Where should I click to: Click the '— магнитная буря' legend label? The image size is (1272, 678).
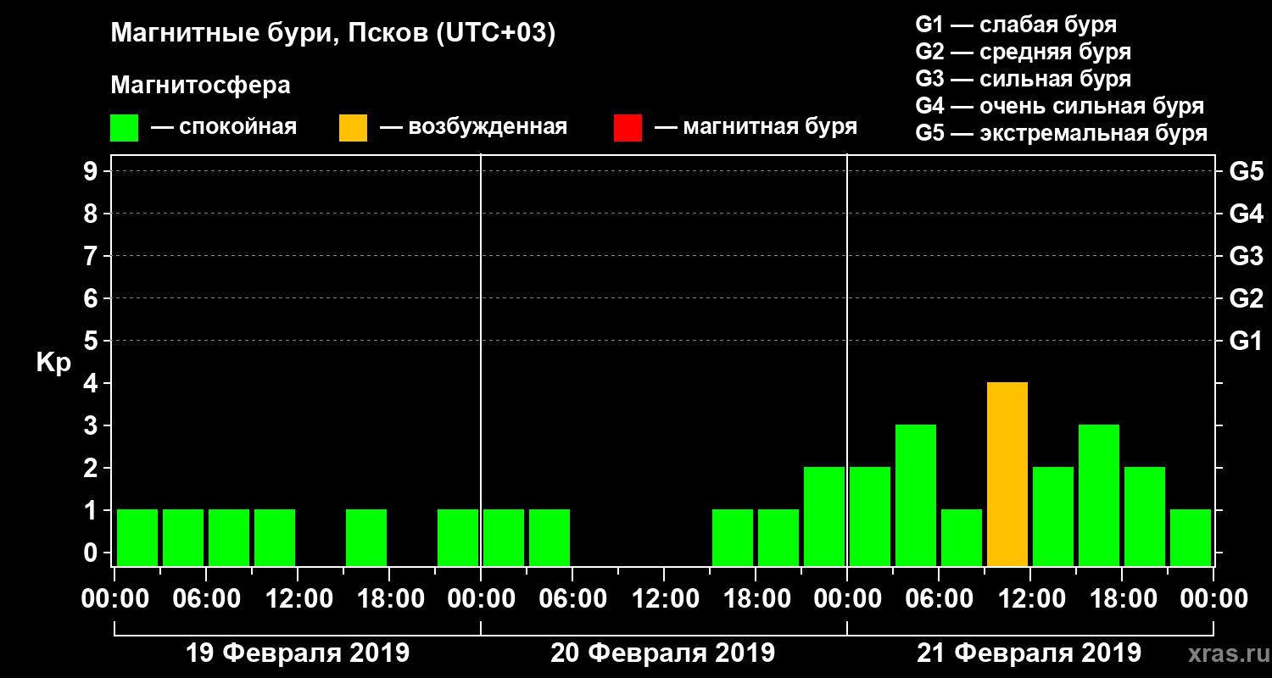[756, 127]
